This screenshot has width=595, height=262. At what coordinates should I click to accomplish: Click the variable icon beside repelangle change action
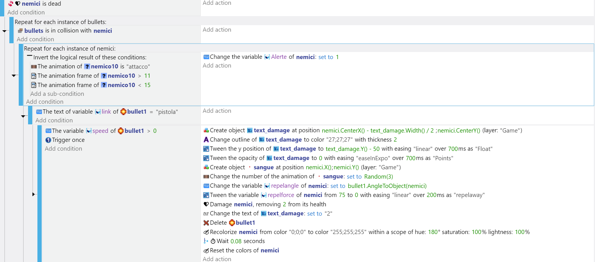coord(206,186)
